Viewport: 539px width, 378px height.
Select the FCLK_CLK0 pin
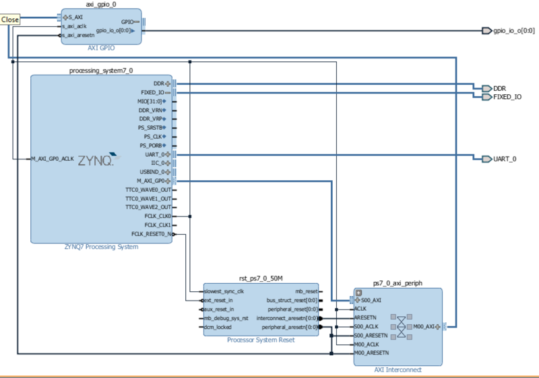click(158, 216)
